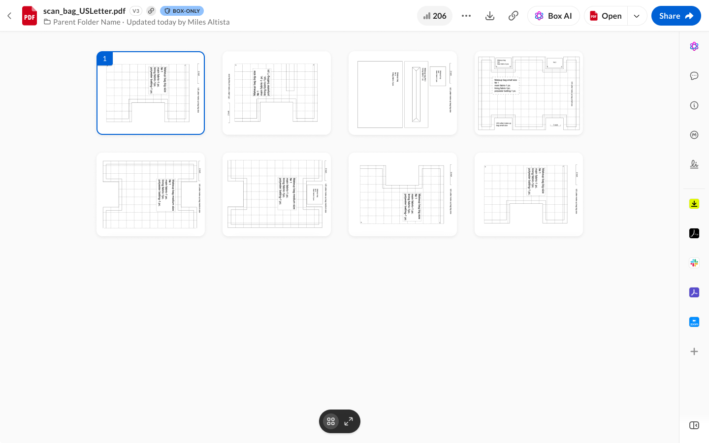Open the Box Sign signature icon
Viewport: 709px width, 443px height.
(x=694, y=164)
